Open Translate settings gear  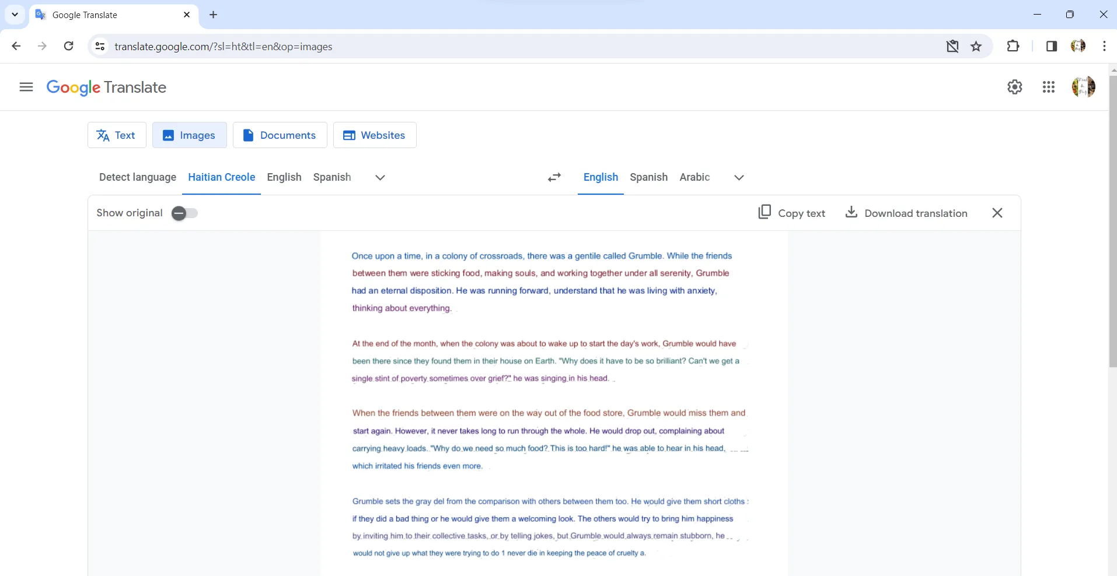1015,87
